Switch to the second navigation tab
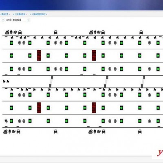This screenshot has height=163, width=163. click(x=20, y=14)
